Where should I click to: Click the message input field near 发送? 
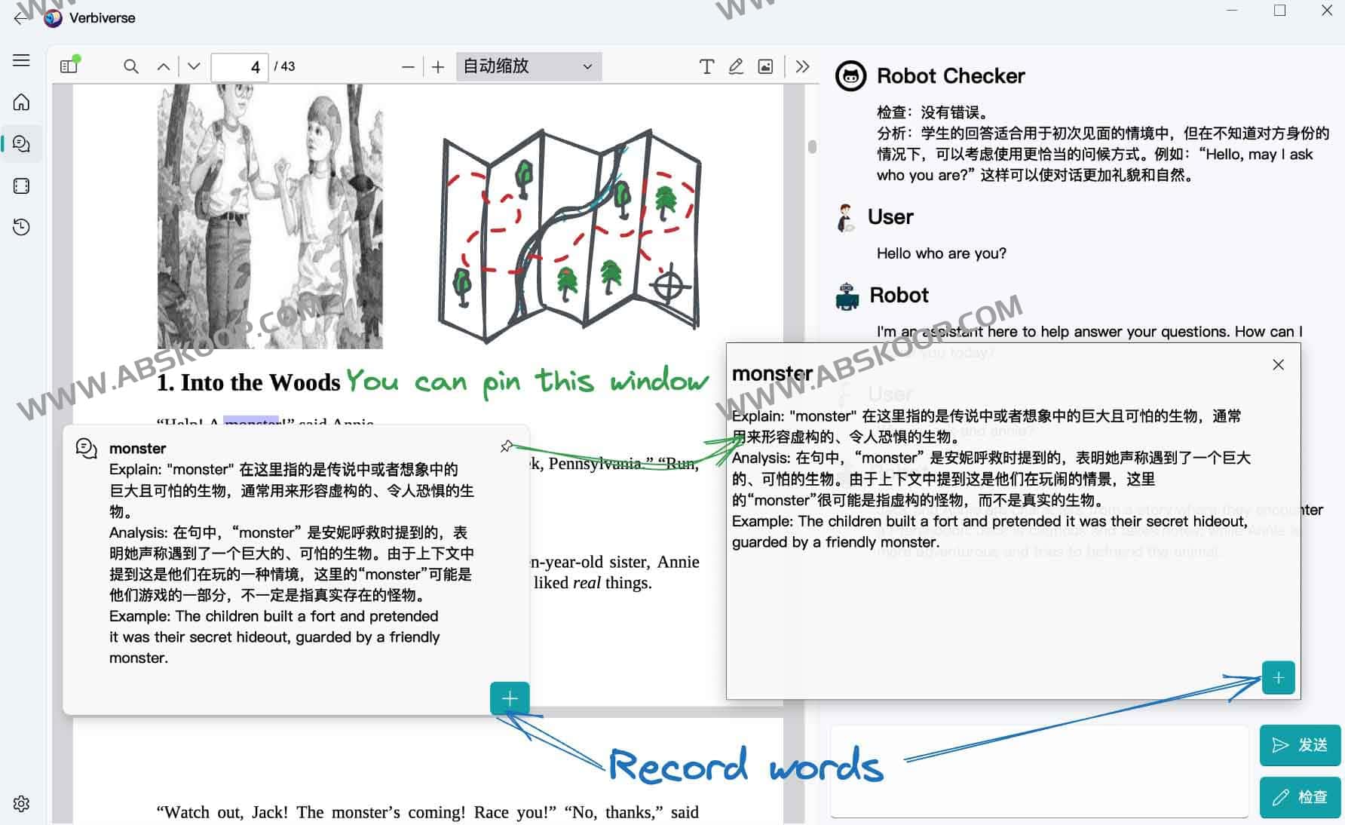tap(1038, 771)
